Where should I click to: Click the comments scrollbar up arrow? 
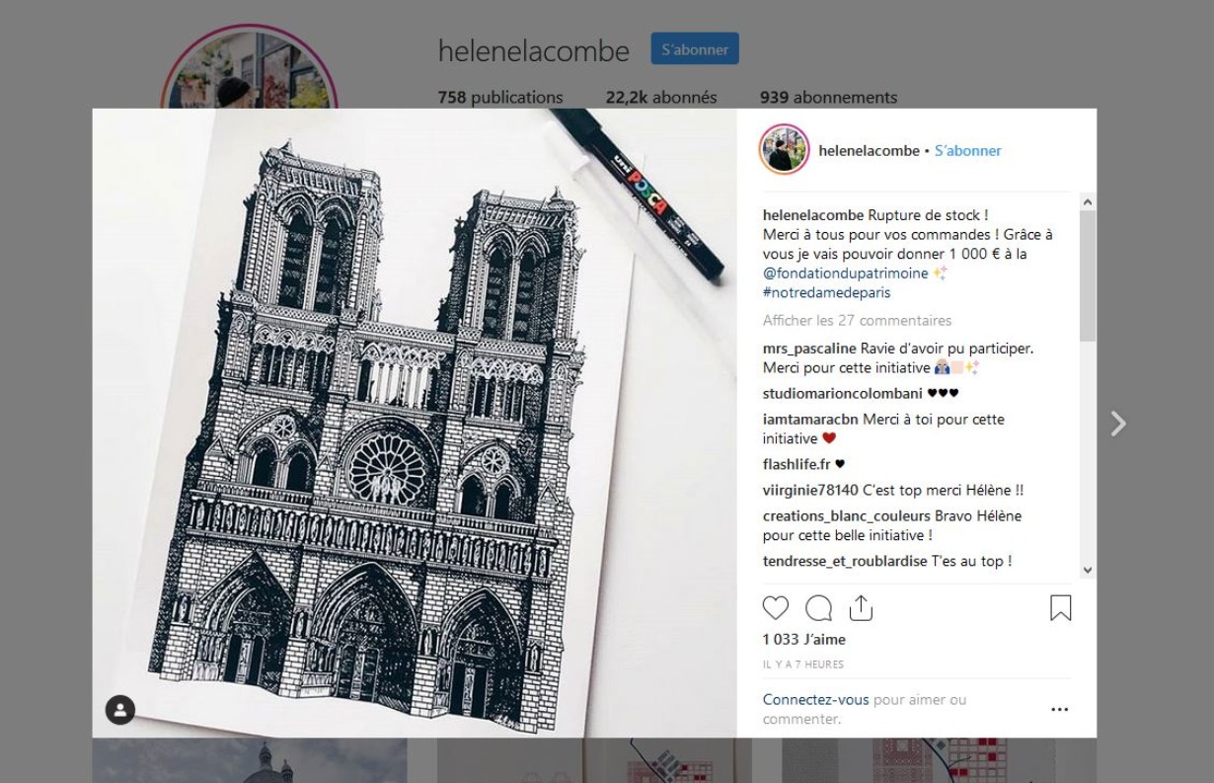click(x=1088, y=201)
